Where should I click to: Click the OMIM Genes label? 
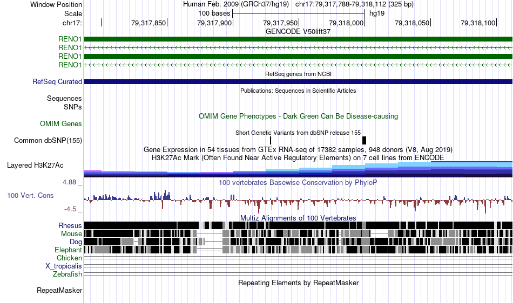coord(60,124)
